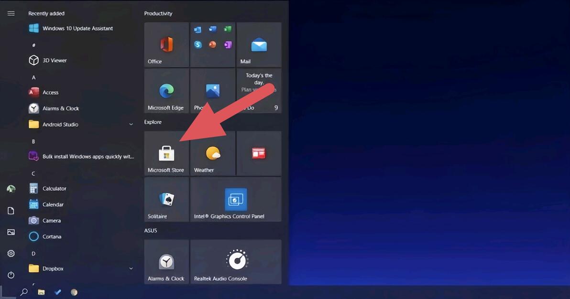This screenshot has width=570, height=299.
Task: Launch Camera from app list
Action: click(81, 220)
